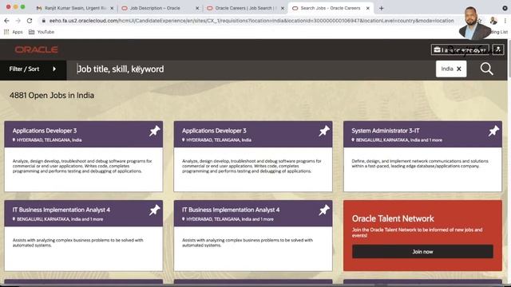
Task: Click Join now in Oracle Talent Network
Action: point(422,252)
